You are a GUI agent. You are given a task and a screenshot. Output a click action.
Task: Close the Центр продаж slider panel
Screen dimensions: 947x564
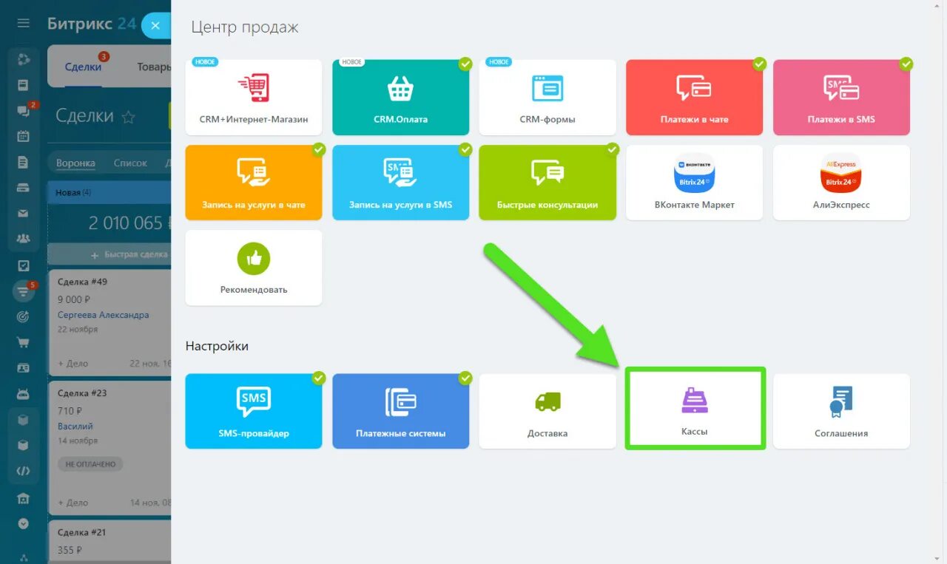coord(155,26)
